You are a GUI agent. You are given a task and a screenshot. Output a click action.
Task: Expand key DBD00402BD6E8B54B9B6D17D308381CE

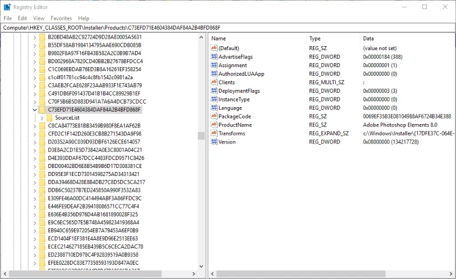(35, 166)
